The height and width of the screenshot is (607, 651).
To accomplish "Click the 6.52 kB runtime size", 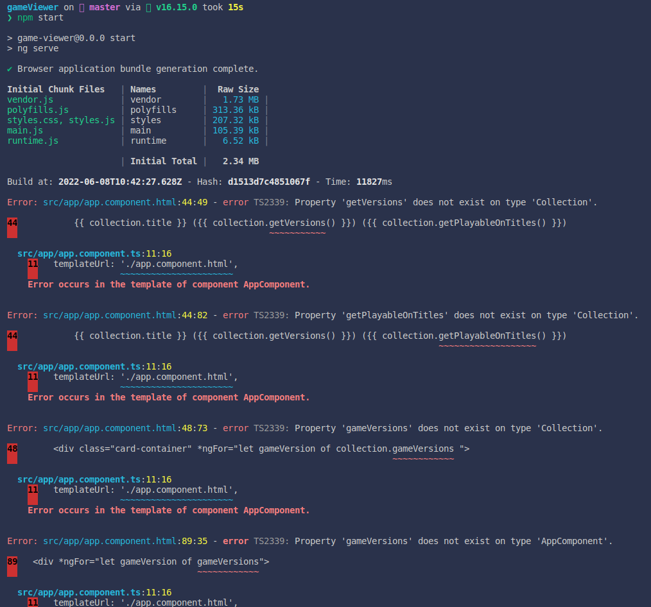I will (x=240, y=141).
